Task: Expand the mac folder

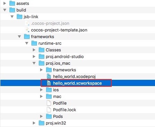Action: [x=42, y=96]
